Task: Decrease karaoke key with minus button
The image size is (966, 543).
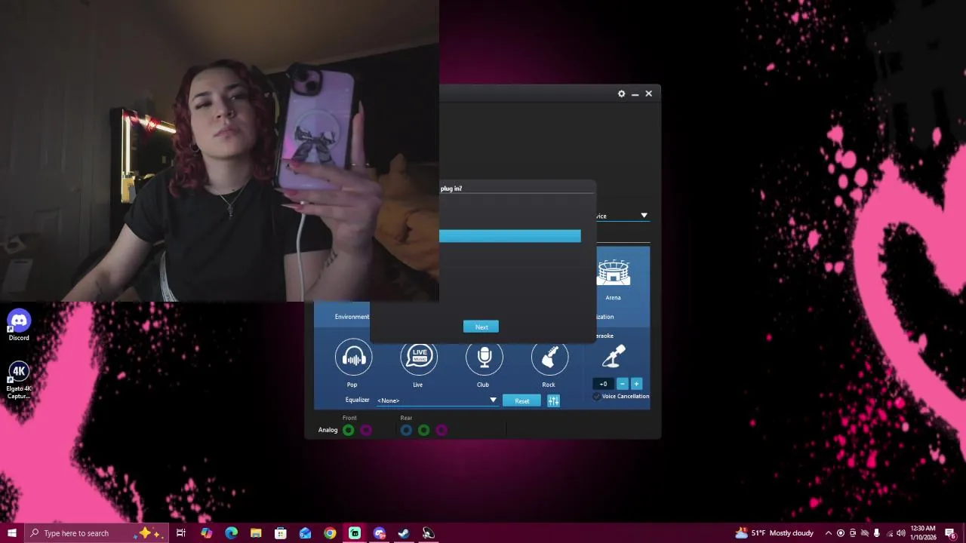Action: [x=623, y=384]
